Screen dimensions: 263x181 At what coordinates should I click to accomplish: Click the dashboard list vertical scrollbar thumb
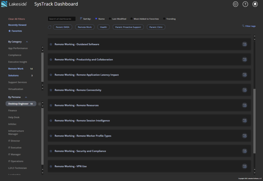point(254,121)
